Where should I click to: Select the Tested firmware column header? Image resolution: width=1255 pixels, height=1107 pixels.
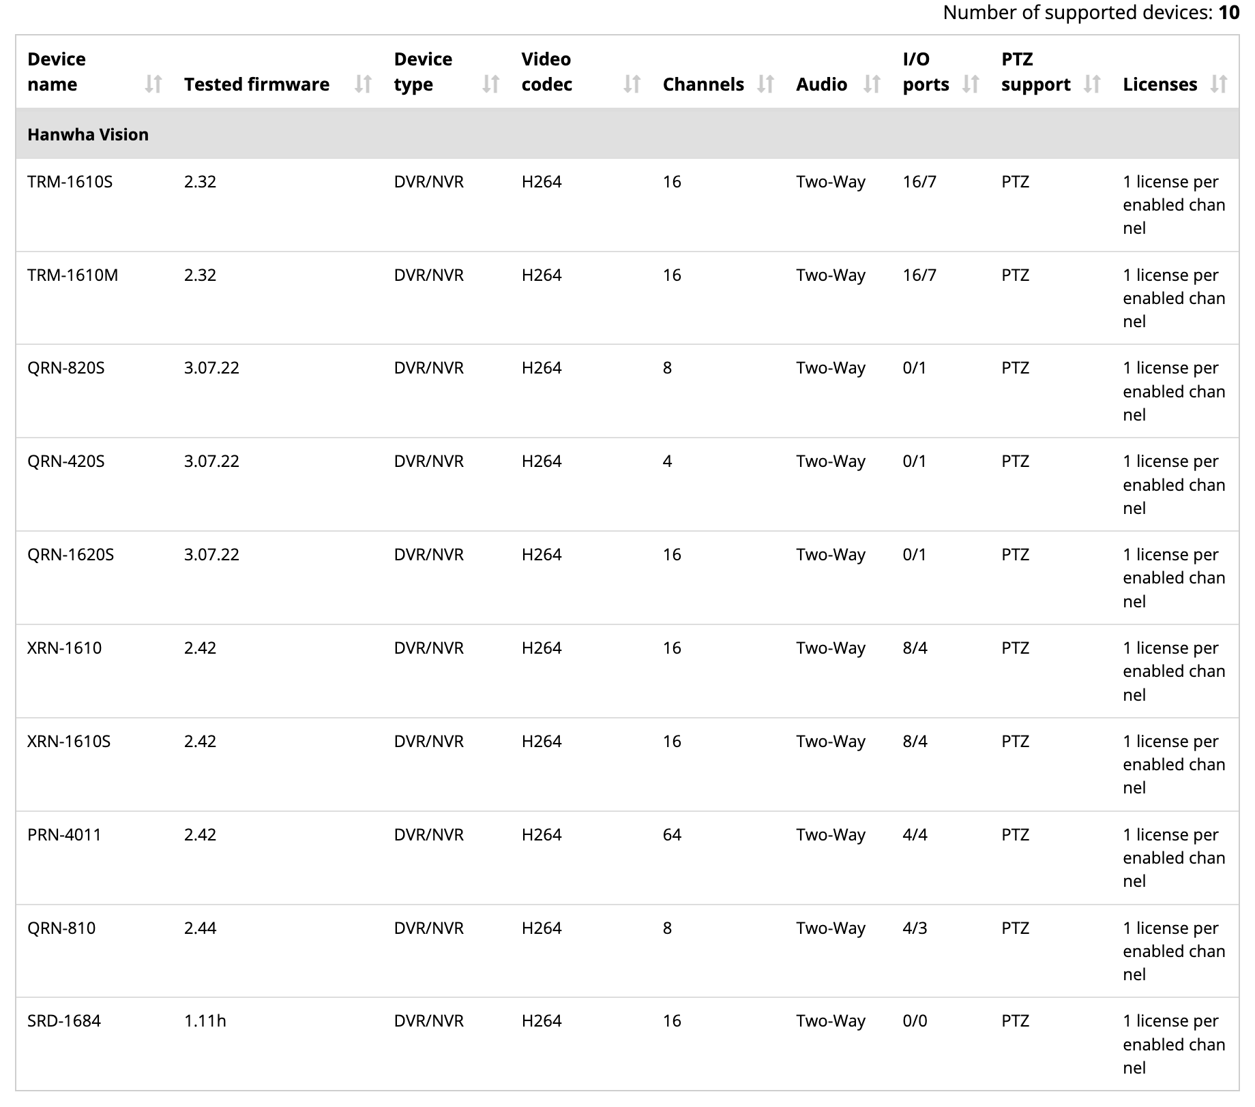pos(256,84)
